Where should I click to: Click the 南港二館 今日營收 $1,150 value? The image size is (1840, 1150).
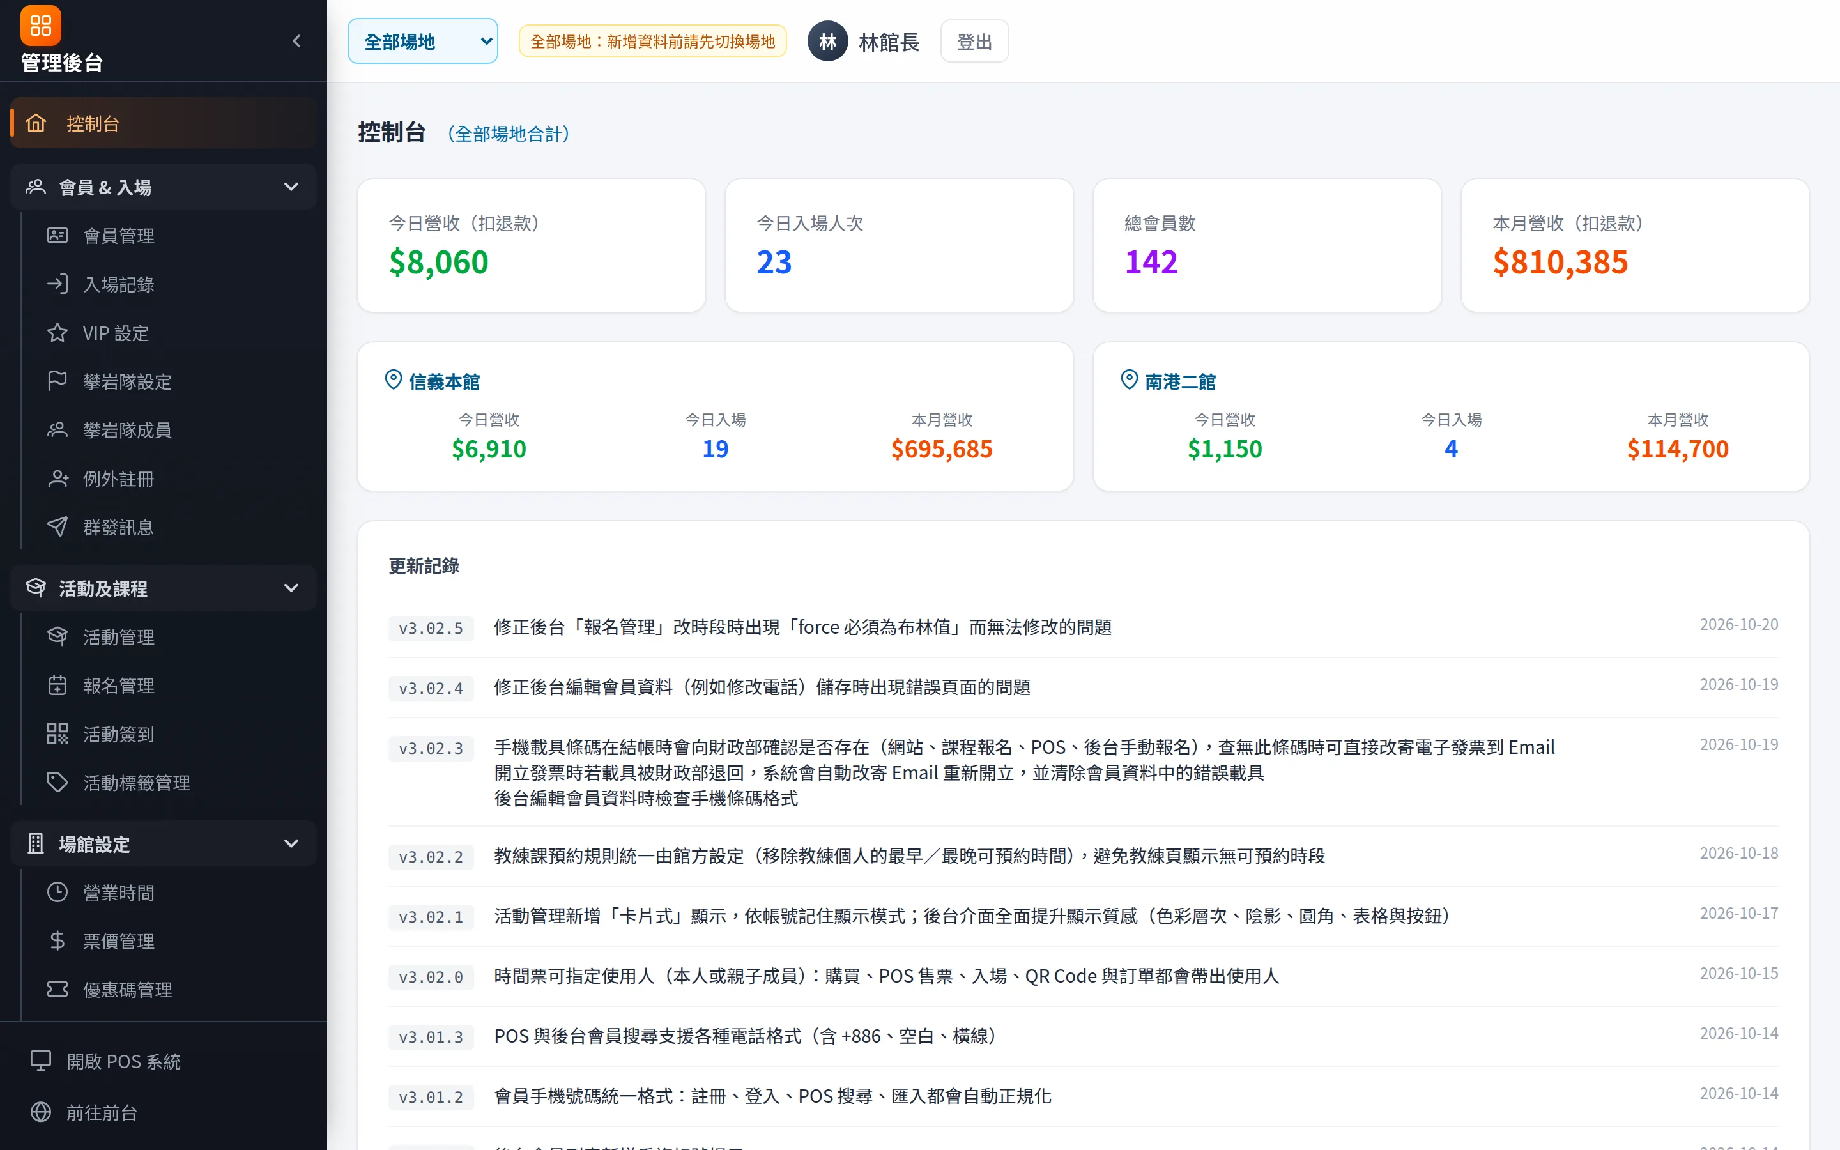(1224, 448)
